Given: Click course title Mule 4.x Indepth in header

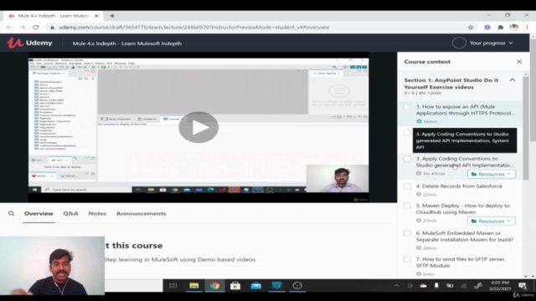Looking at the screenshot, I should [x=126, y=43].
